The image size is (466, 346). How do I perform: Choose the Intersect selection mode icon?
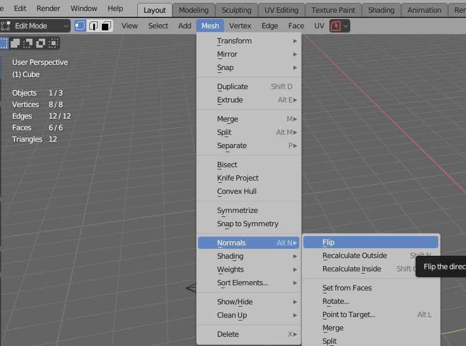pos(54,43)
